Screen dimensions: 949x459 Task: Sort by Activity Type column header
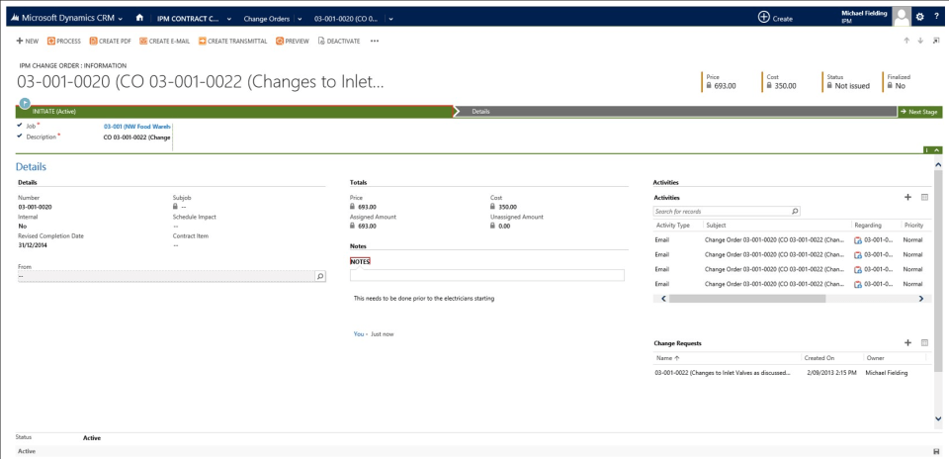(673, 226)
